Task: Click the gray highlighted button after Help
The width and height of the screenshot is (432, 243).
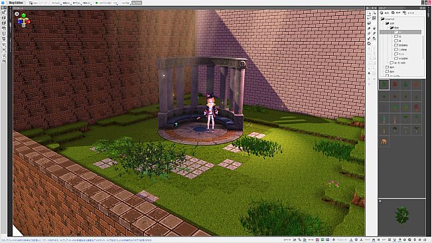Action: pyautogui.click(x=137, y=3)
